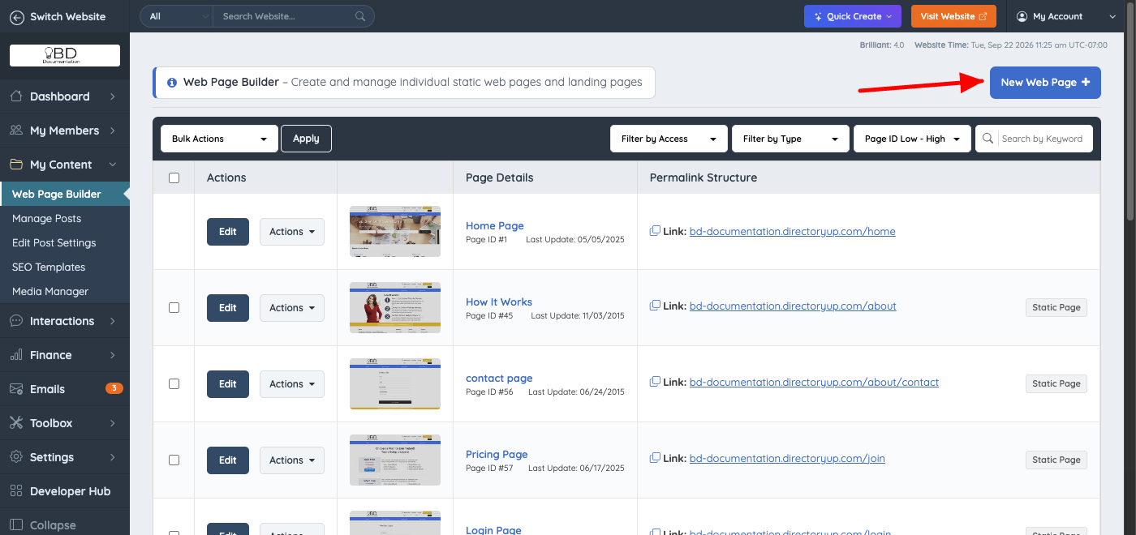Click Edit for the contact page row
This screenshot has width=1136, height=535.
coord(228,384)
